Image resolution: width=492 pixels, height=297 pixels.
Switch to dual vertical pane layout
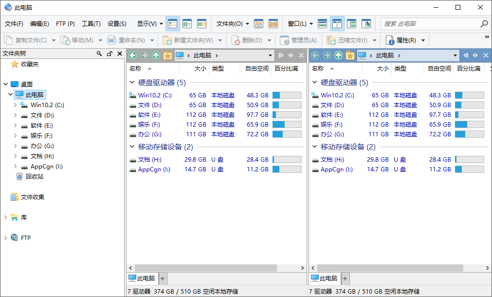tap(337, 23)
